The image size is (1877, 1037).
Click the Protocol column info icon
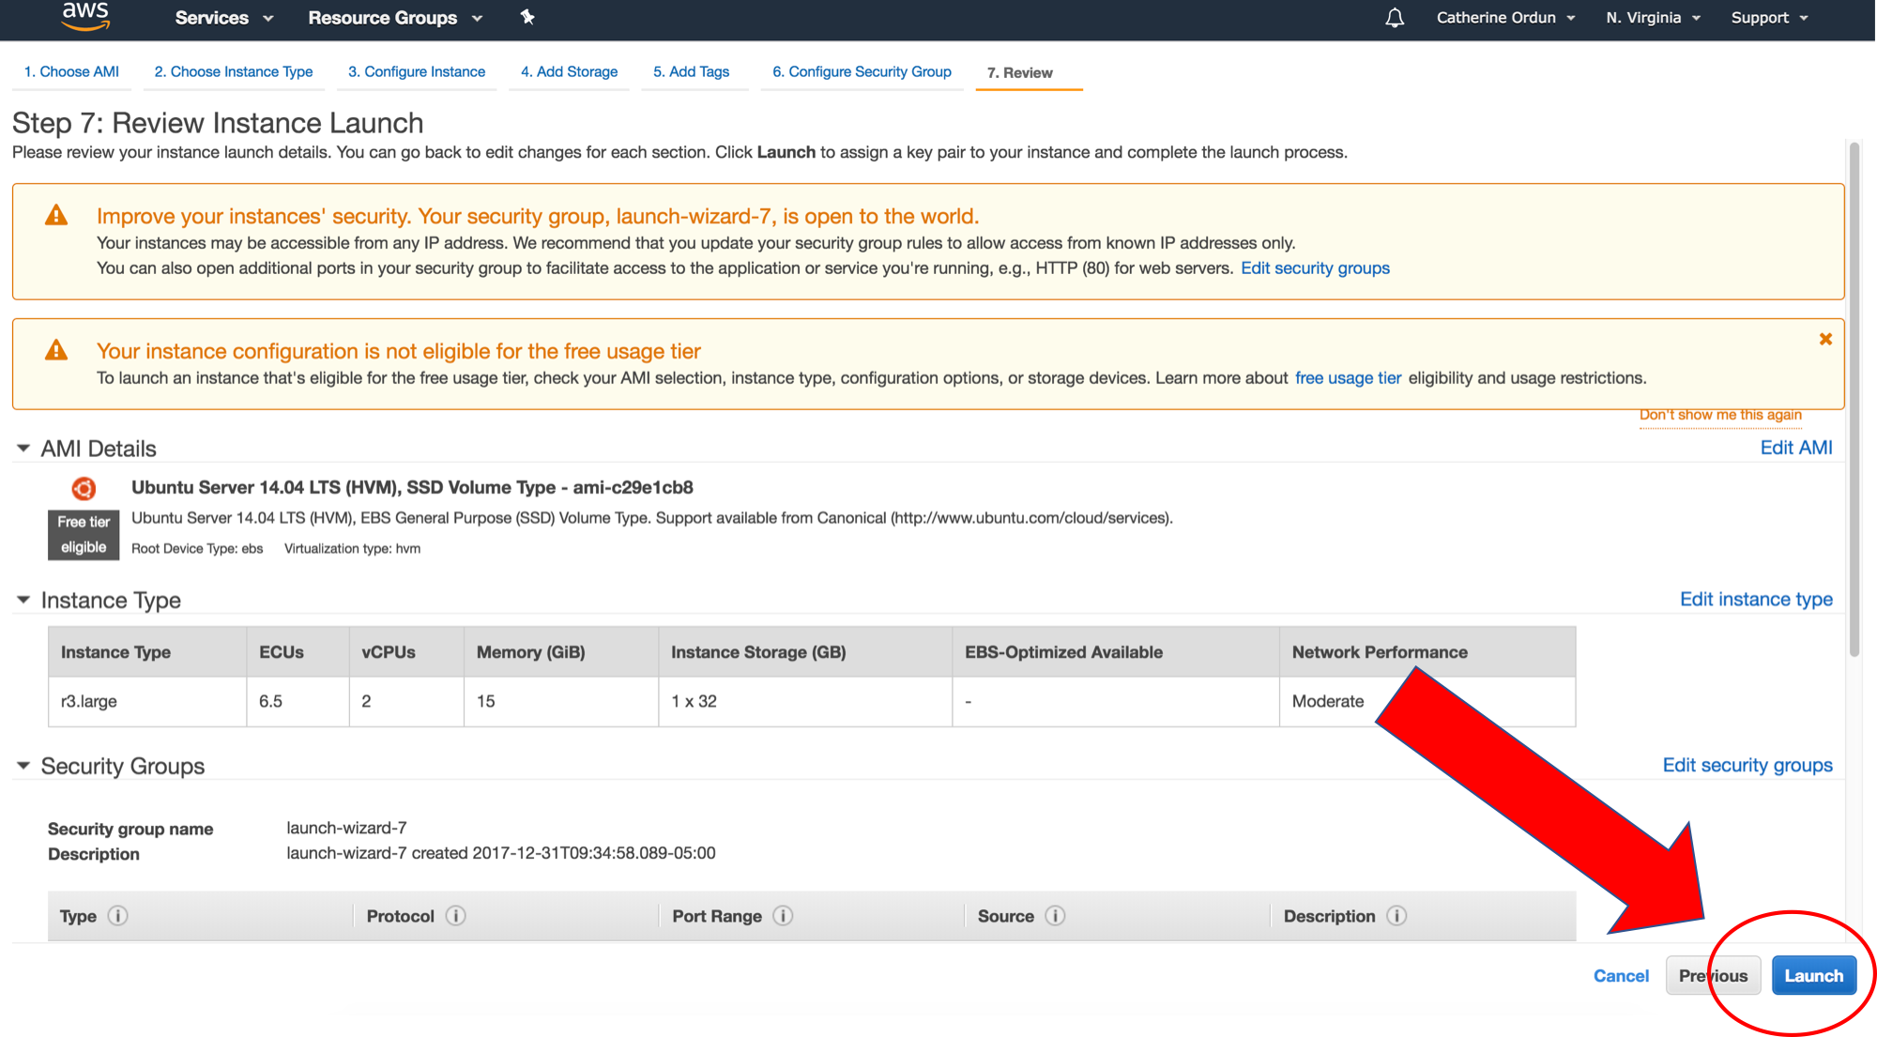tap(455, 916)
